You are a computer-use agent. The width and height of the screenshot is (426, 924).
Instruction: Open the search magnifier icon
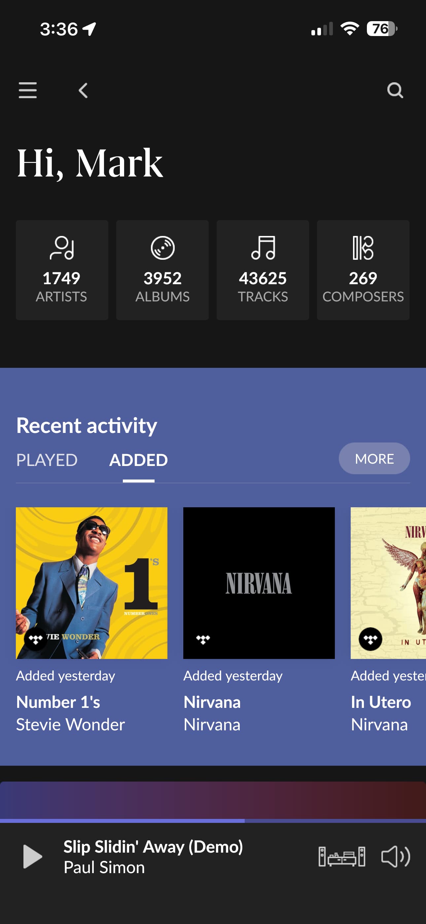click(x=395, y=91)
